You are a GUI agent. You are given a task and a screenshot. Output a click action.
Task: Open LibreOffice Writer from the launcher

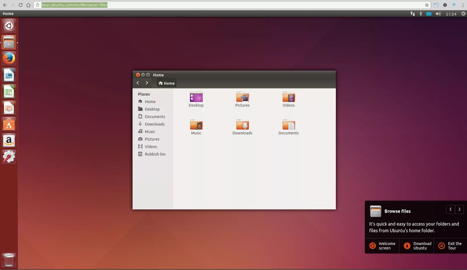point(9,75)
